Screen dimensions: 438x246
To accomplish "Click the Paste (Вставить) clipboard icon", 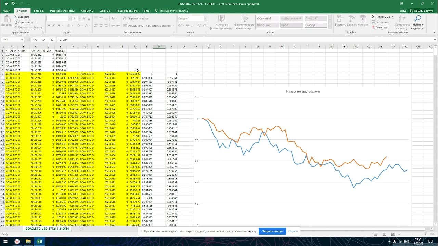I will coord(7,19).
